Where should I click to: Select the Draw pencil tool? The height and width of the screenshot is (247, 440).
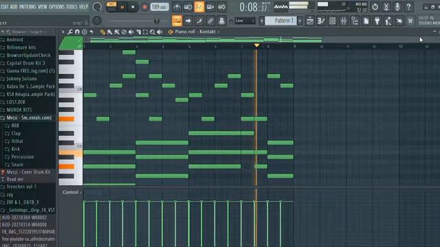point(102,32)
